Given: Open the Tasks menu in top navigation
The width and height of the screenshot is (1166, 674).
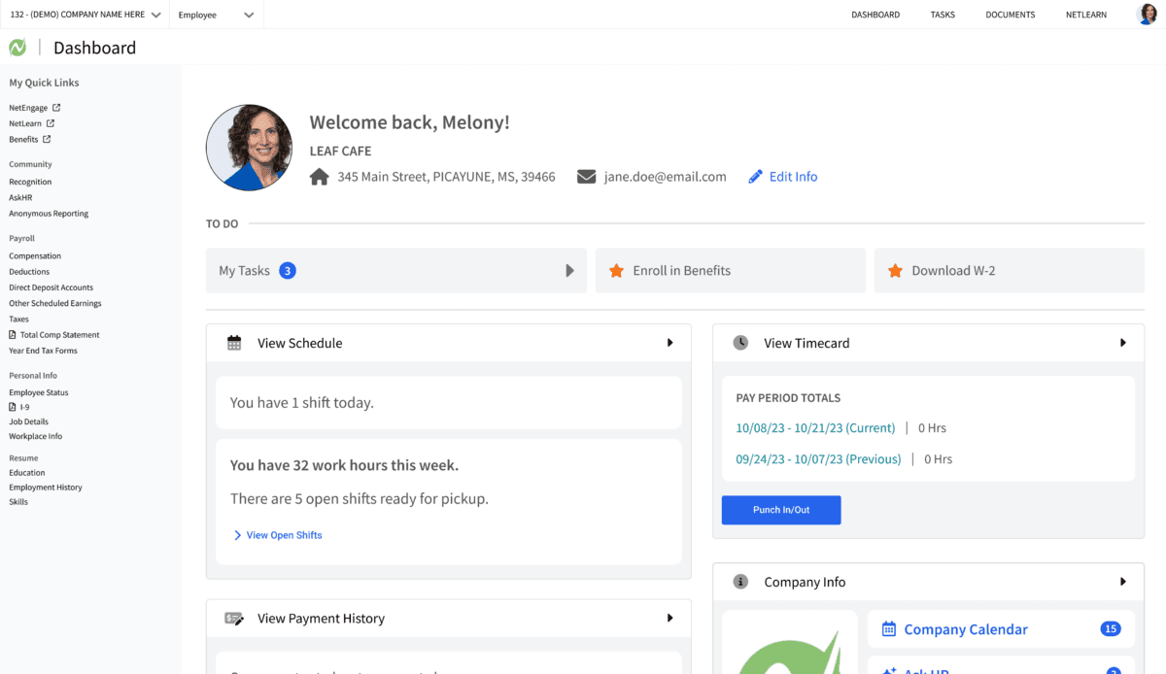Looking at the screenshot, I should pyautogui.click(x=943, y=15).
